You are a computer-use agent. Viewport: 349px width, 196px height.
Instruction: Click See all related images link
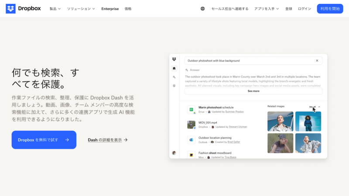point(312,107)
